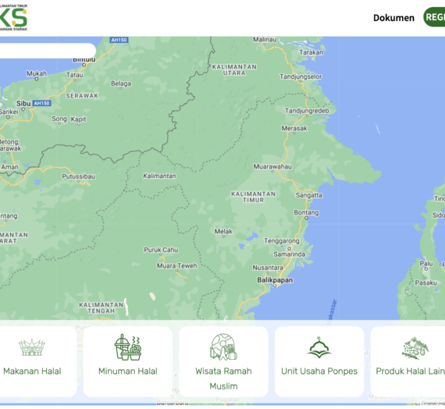Click the Kalimantan Timur province label
This screenshot has width=445, height=409.
coord(253,197)
